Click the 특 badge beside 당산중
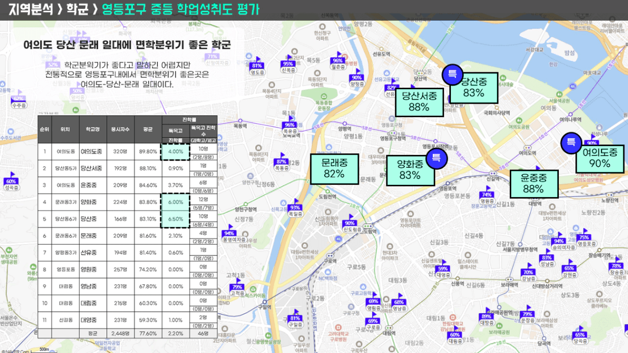This screenshot has width=628, height=353. coord(452,75)
